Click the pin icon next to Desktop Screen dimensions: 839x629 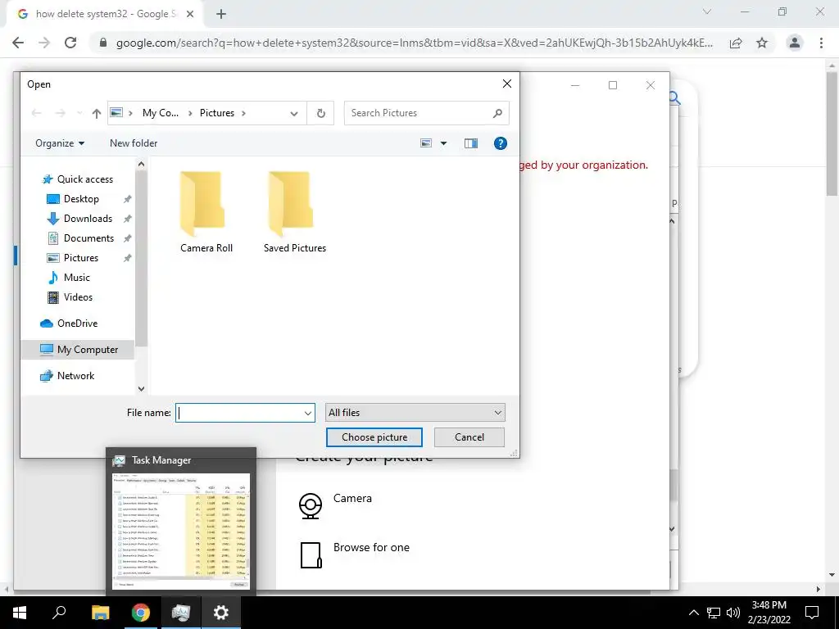(127, 199)
